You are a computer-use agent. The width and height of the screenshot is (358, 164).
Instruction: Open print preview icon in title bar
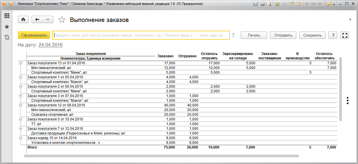tap(269, 4)
